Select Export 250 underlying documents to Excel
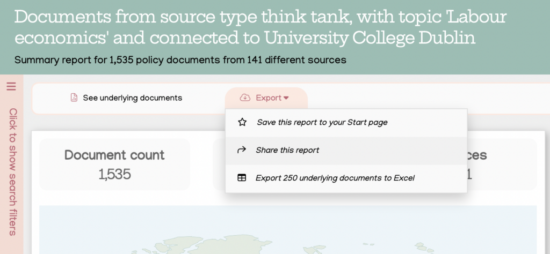The height and width of the screenshot is (254, 550). [x=346, y=178]
